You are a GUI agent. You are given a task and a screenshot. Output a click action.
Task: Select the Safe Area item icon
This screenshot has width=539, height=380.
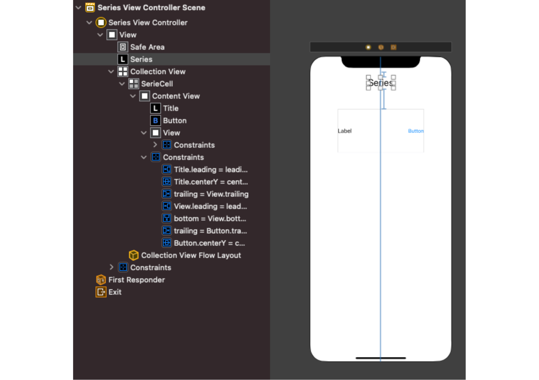tap(123, 47)
